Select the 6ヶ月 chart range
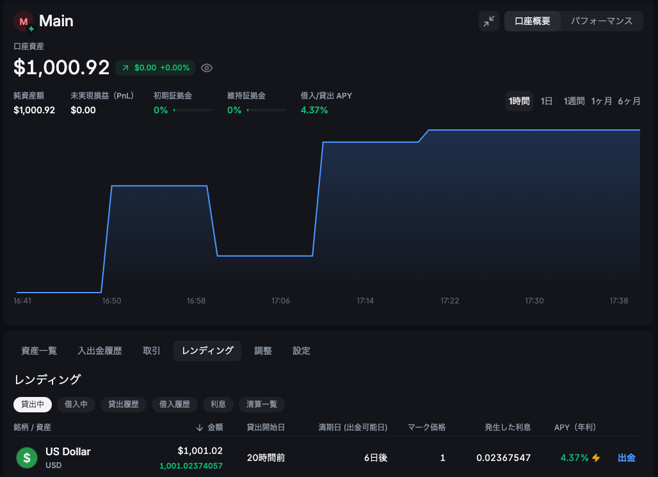 click(x=629, y=101)
